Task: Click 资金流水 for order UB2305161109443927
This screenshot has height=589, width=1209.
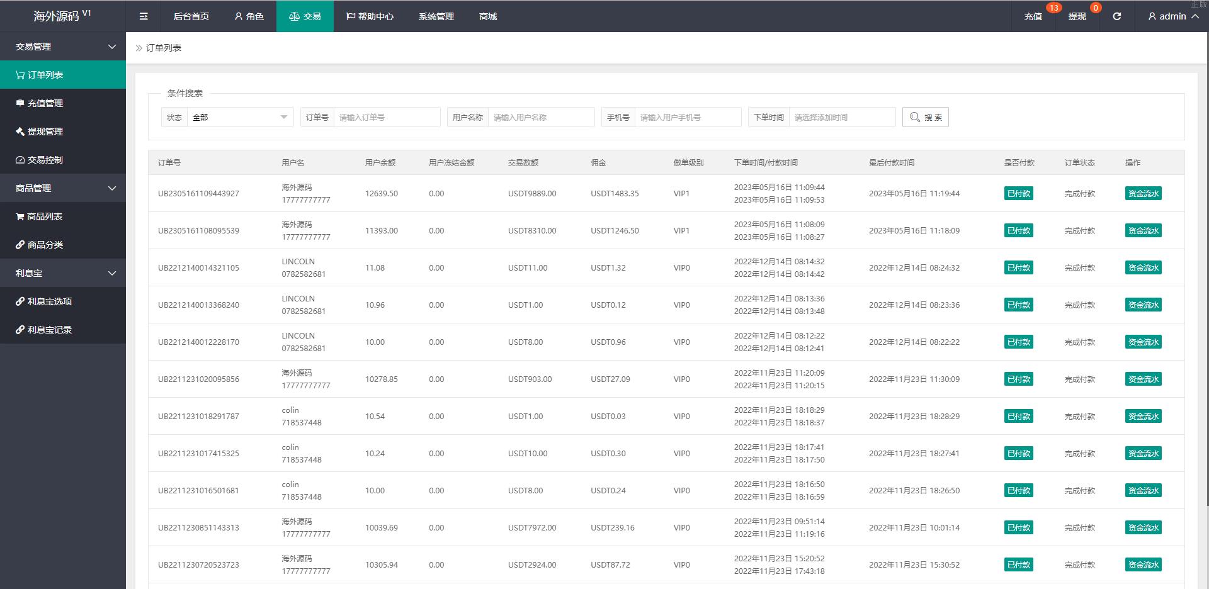Action: pos(1143,194)
